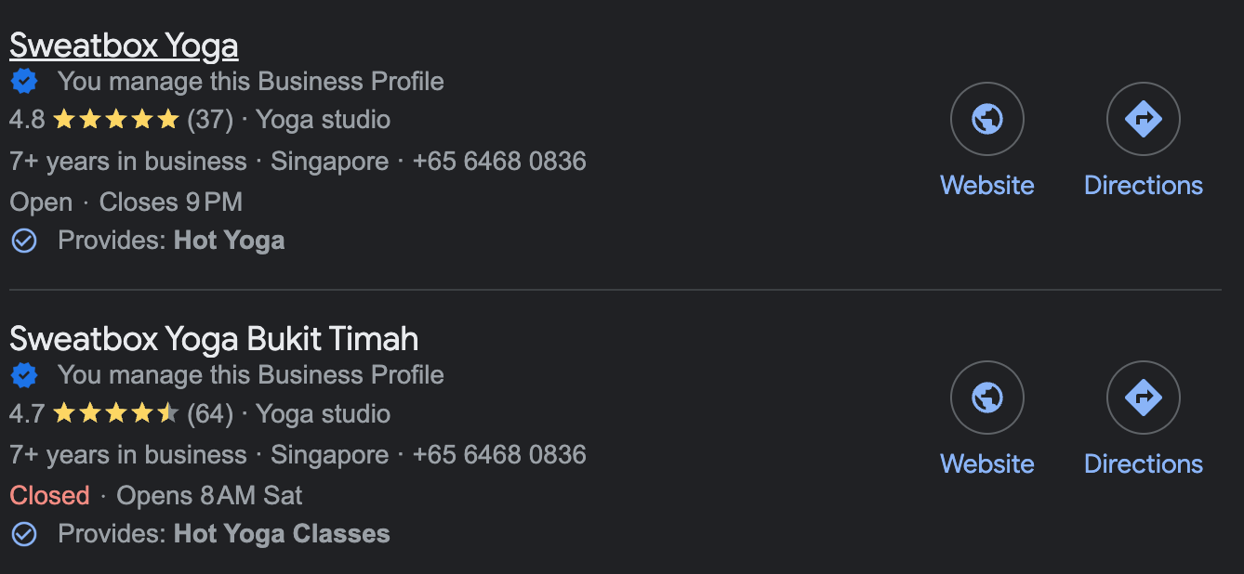Click Website label for Bukit Timah listing
Image resolution: width=1244 pixels, height=574 pixels.
(x=986, y=463)
